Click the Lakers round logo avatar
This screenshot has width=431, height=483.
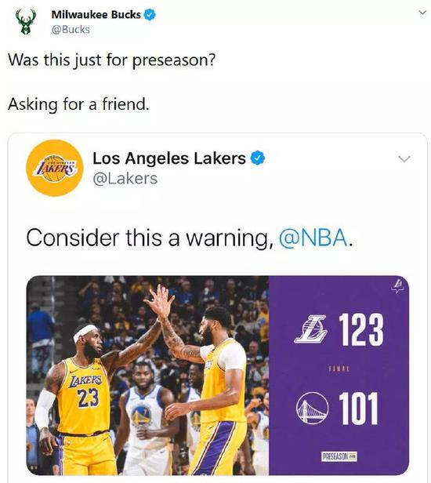click(55, 168)
